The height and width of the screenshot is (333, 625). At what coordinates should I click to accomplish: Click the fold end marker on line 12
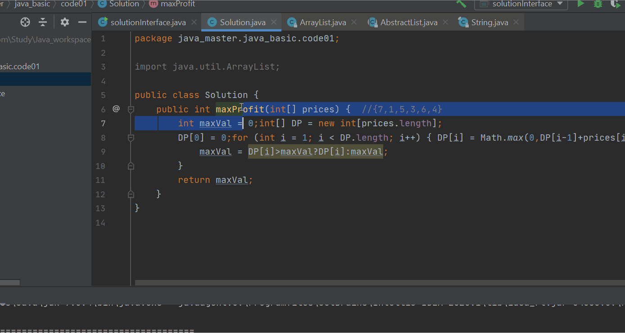[131, 194]
